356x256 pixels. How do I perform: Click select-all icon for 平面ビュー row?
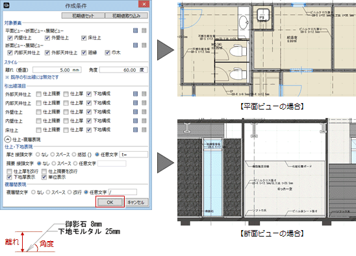tap(135, 30)
